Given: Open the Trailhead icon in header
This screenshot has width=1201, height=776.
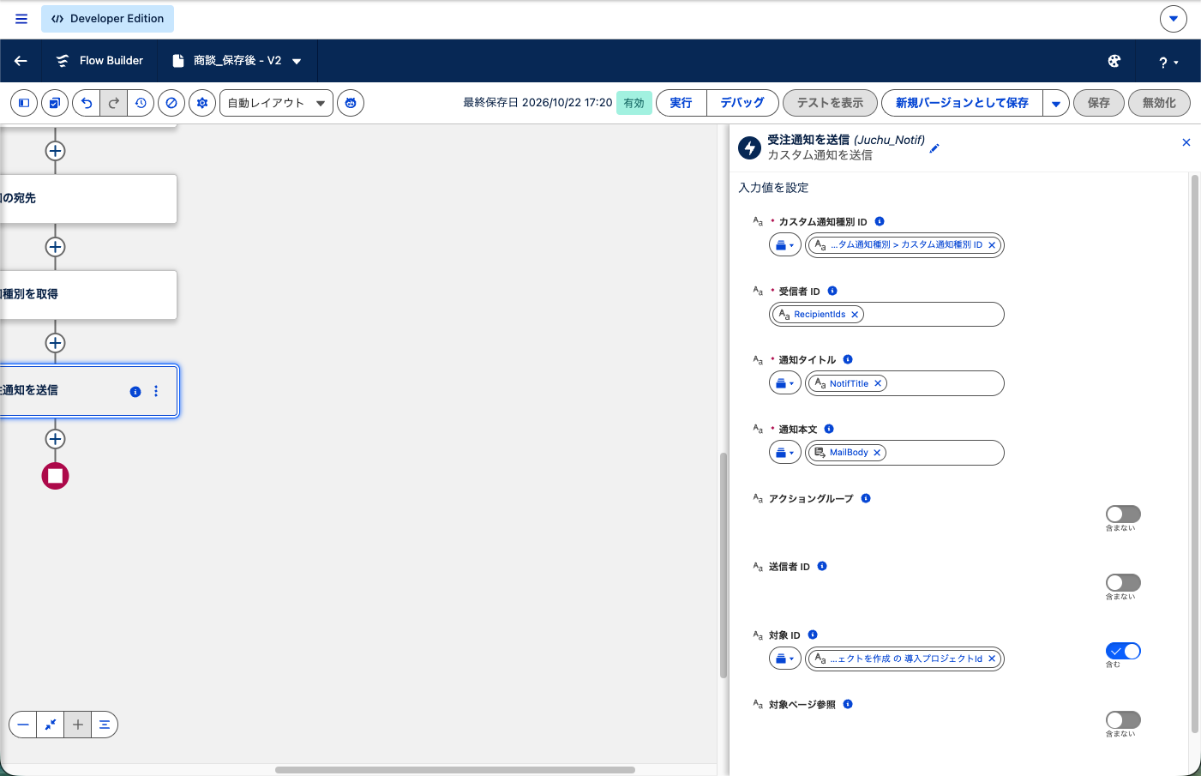Looking at the screenshot, I should 1114,61.
